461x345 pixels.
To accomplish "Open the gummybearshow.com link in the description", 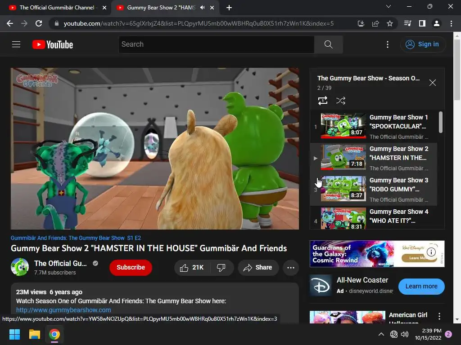I will pyautogui.click(x=63, y=310).
